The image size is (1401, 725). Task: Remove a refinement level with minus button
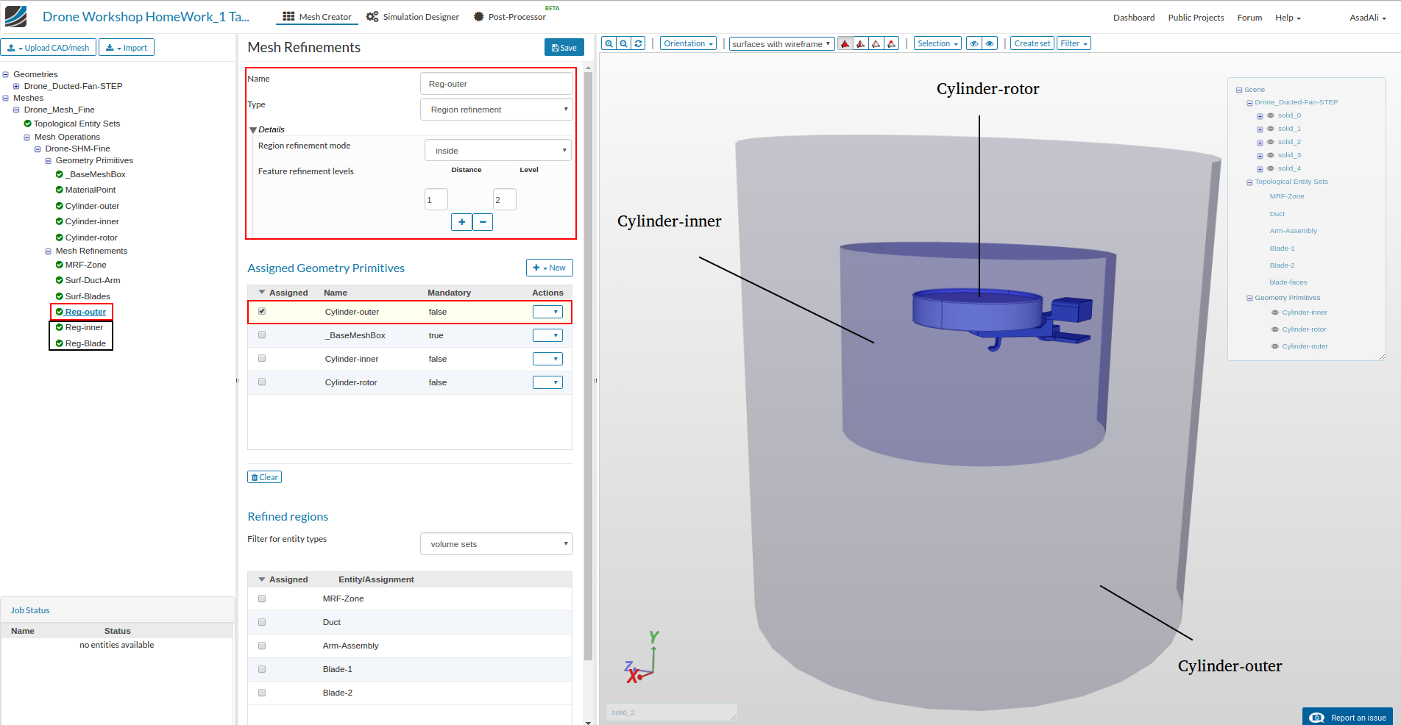[x=483, y=222]
